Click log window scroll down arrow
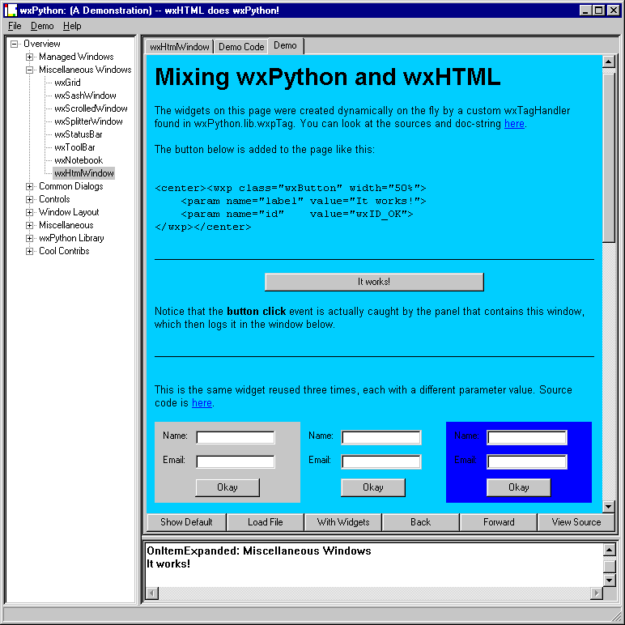Viewport: 625px width, 625px height. coord(610,580)
